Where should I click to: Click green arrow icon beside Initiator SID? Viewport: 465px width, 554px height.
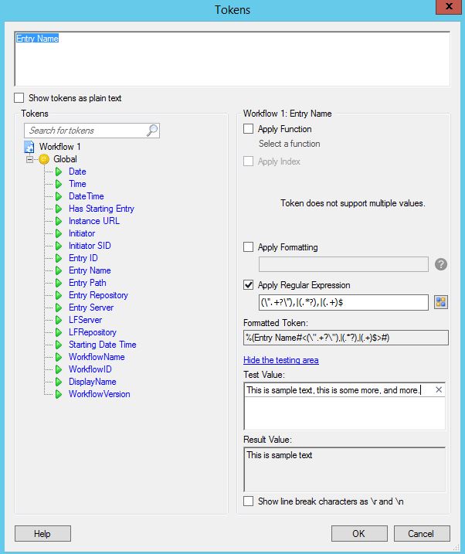(59, 246)
